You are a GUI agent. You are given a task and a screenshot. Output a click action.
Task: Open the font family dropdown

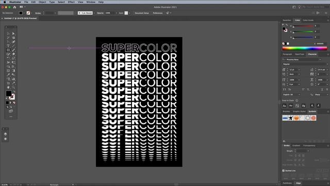tap(320, 60)
